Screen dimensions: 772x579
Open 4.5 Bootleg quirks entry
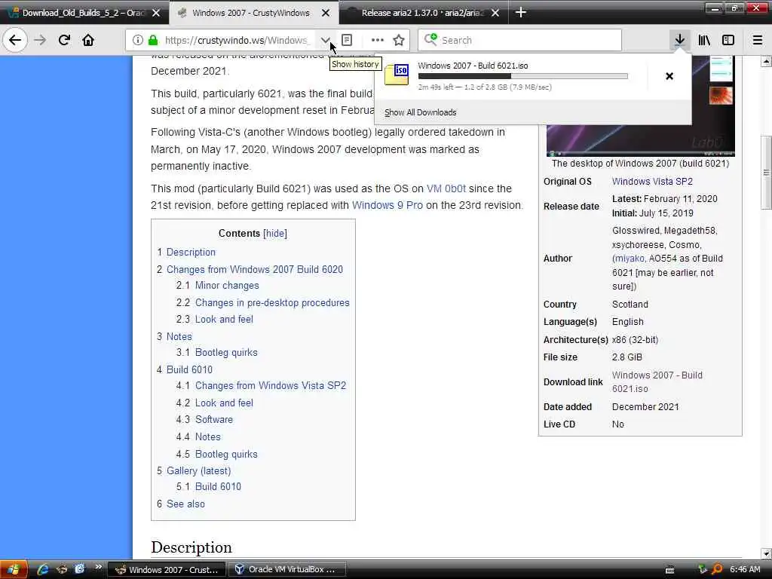[x=226, y=454]
